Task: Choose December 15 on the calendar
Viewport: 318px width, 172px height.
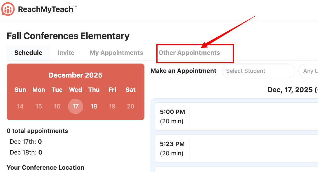Action: pyautogui.click(x=39, y=106)
